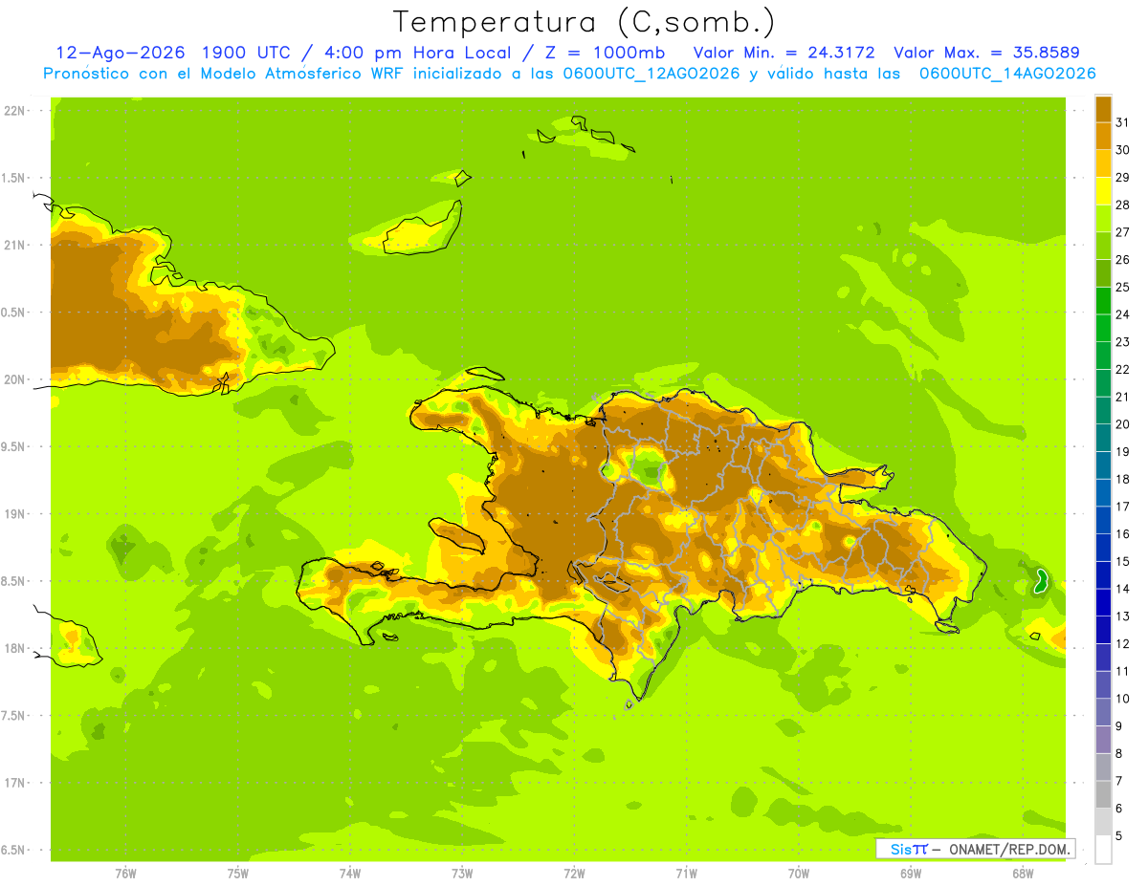Click the ONAMET/REP.DOM. credit label
The width and height of the screenshot is (1148, 886).
coord(1009,849)
